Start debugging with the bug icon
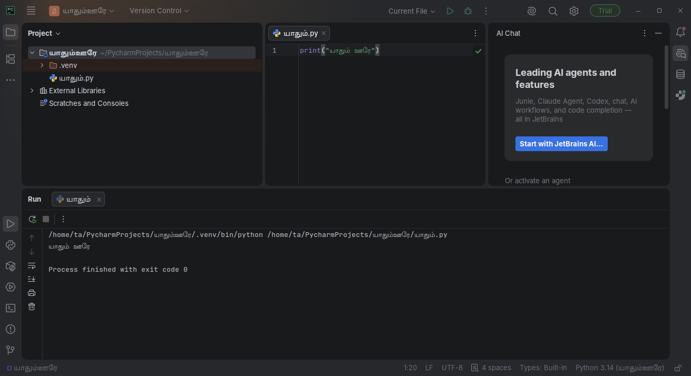 [x=468, y=11]
